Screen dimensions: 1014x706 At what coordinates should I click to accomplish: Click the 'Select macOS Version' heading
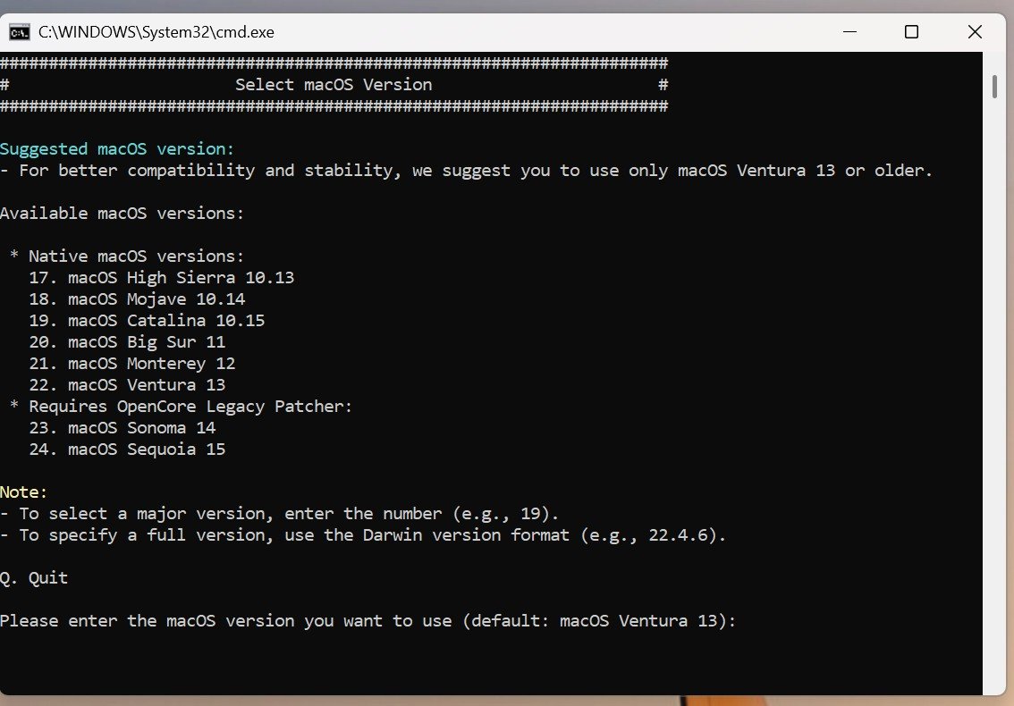pyautogui.click(x=334, y=85)
